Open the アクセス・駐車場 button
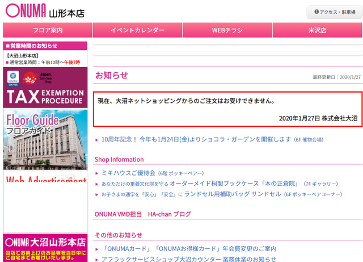The width and height of the screenshot is (363, 262). tap(335, 12)
